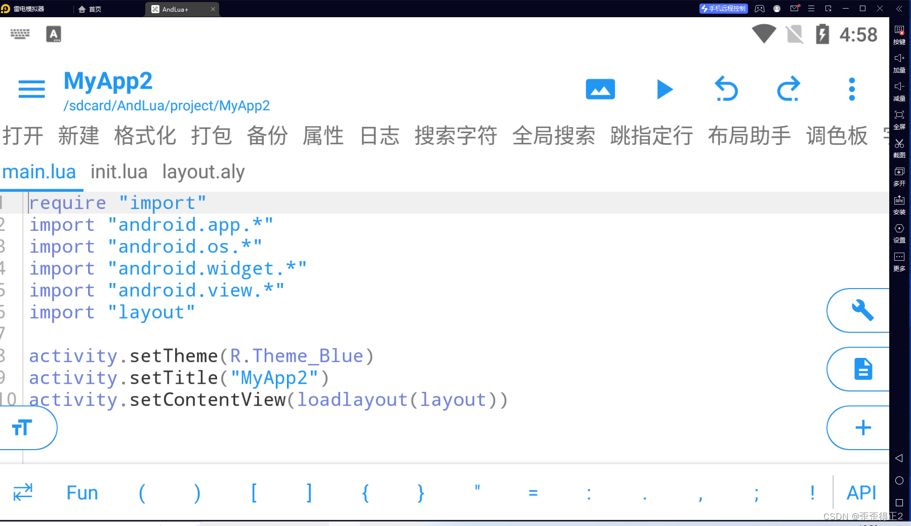The width and height of the screenshot is (911, 526).
Task: Click 安装 install APK sidebar icon
Action: coord(899,205)
